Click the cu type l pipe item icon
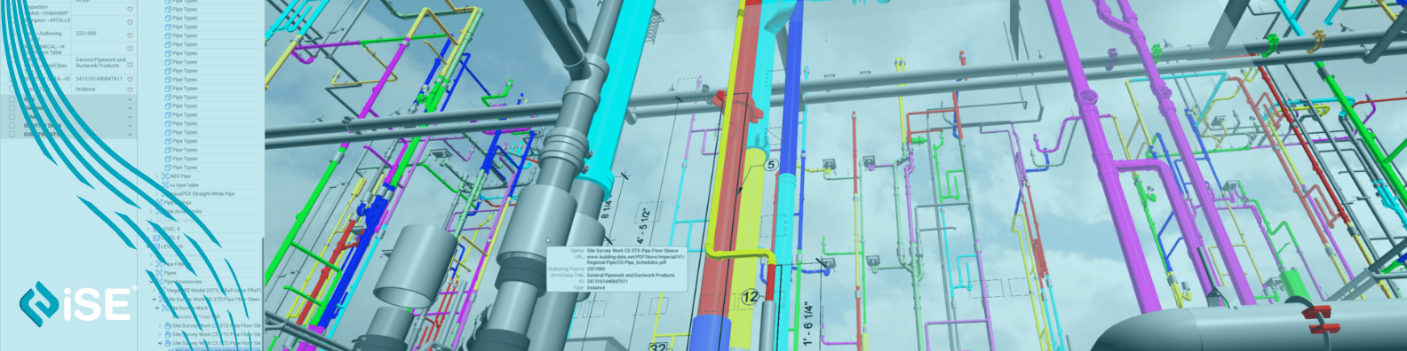 (165, 185)
